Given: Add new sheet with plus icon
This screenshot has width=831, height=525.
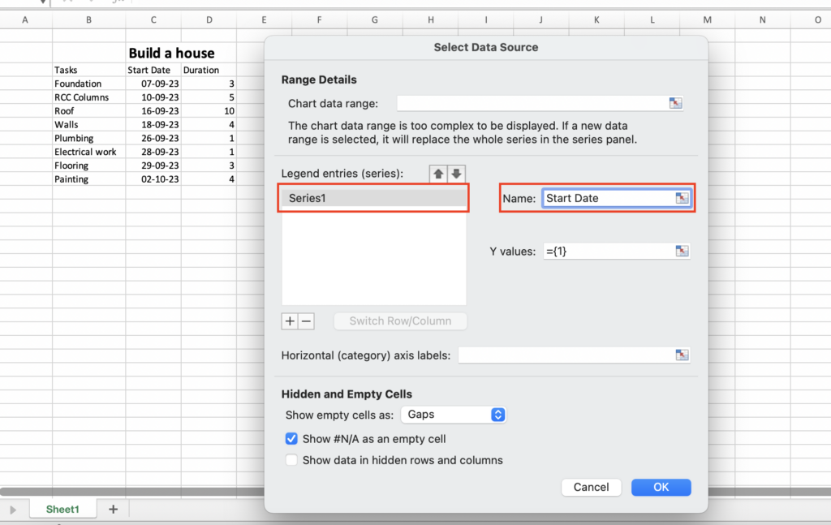Looking at the screenshot, I should (113, 509).
